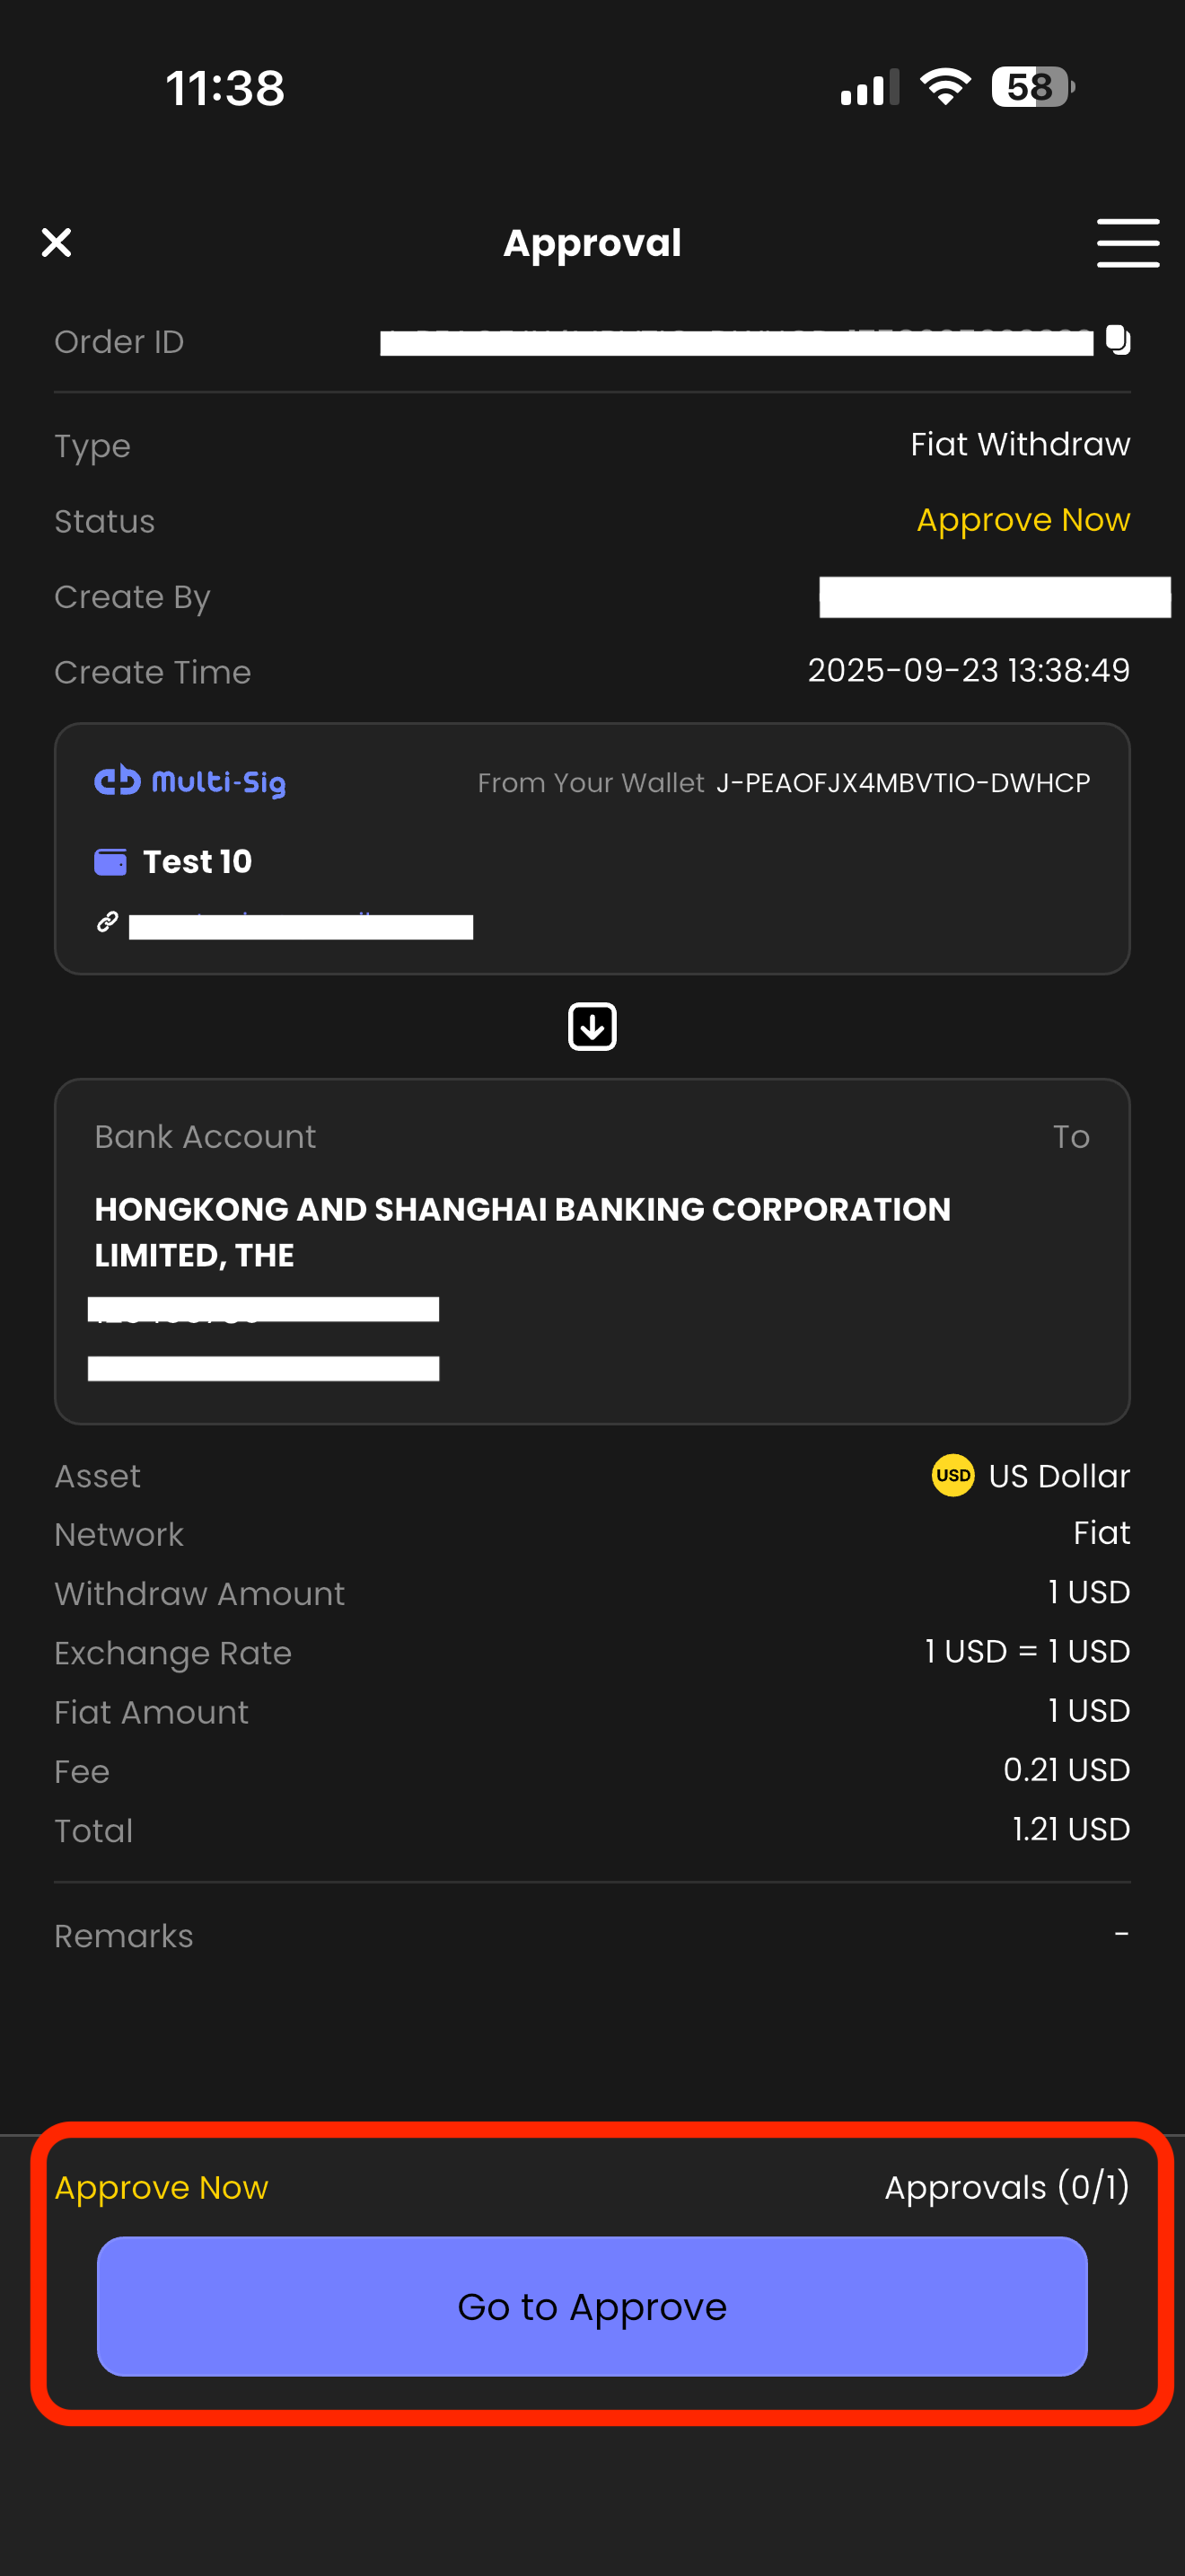Tap the Fiat Withdraw type value
This screenshot has width=1185, height=2576.
tap(1019, 444)
